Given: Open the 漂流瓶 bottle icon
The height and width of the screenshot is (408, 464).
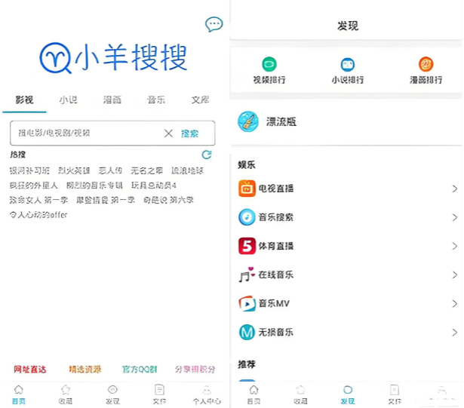Looking at the screenshot, I should point(248,121).
